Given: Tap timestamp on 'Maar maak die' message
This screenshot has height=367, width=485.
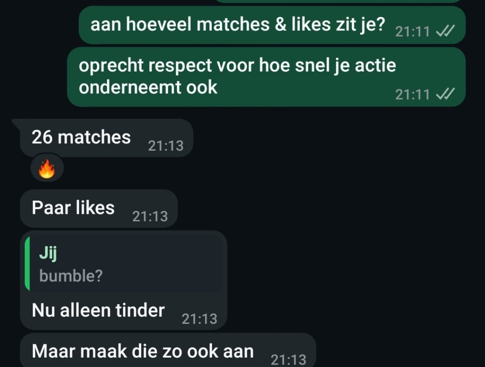Looking at the screenshot, I should pos(288,359).
